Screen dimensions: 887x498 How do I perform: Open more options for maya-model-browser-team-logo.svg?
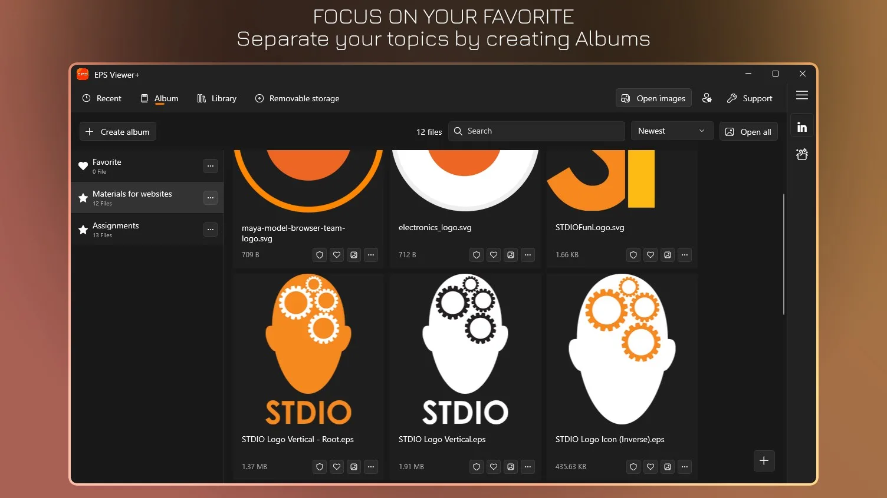(x=371, y=255)
